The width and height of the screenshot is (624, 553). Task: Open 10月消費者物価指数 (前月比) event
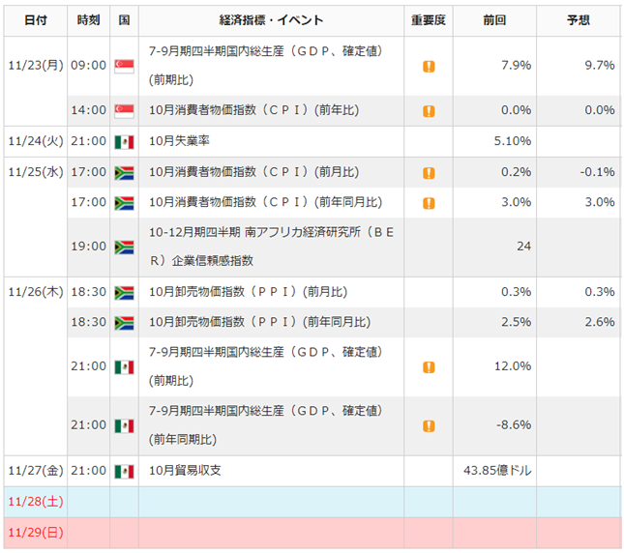(x=253, y=172)
